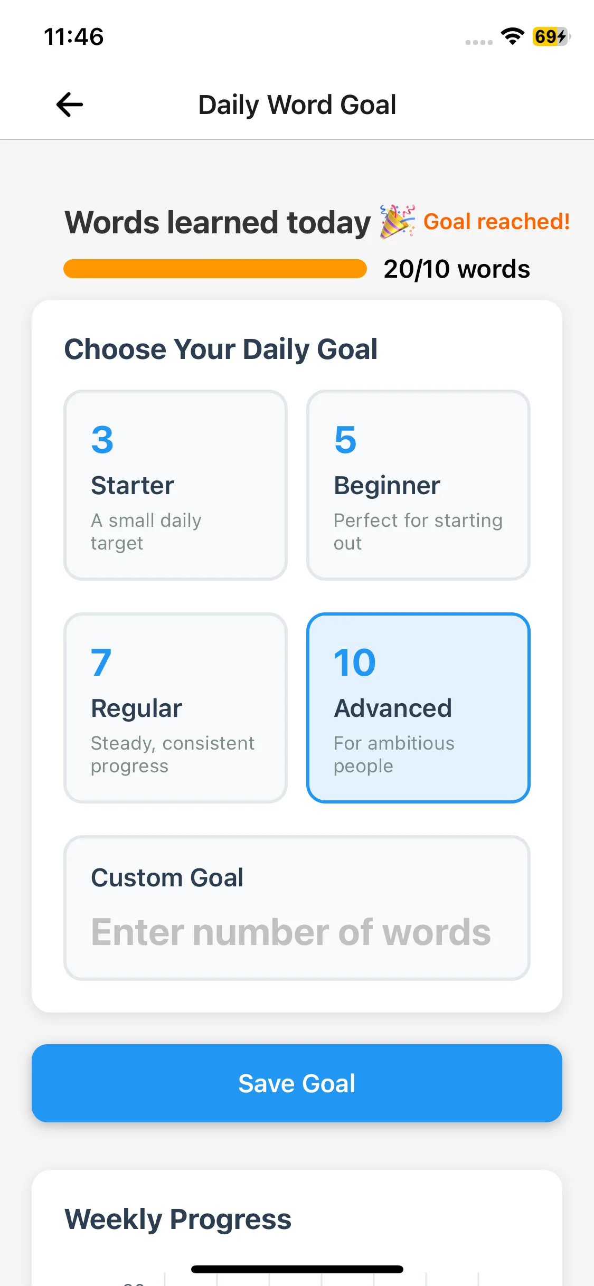This screenshot has height=1286, width=594.
Task: Tap the 20/10 words counter
Action: point(457,269)
